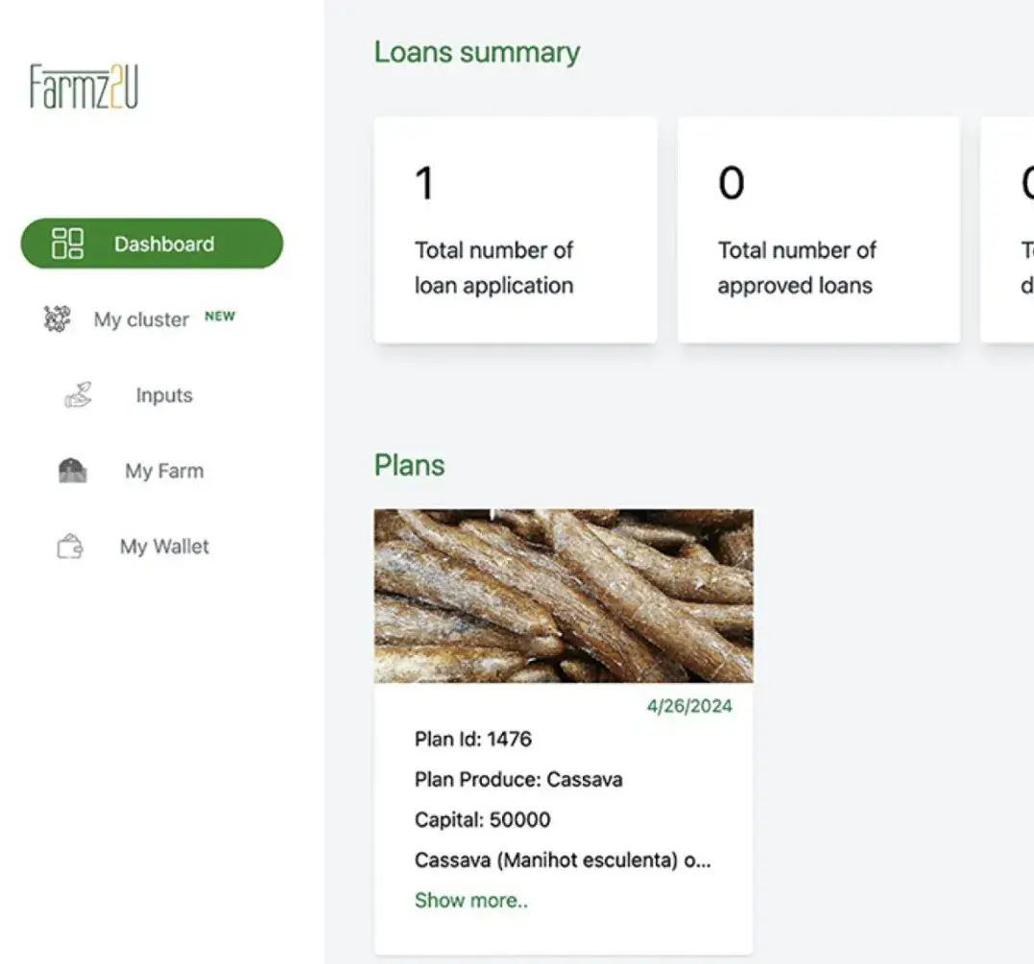
Task: Click the plan date 4/26/2024
Action: pos(688,706)
